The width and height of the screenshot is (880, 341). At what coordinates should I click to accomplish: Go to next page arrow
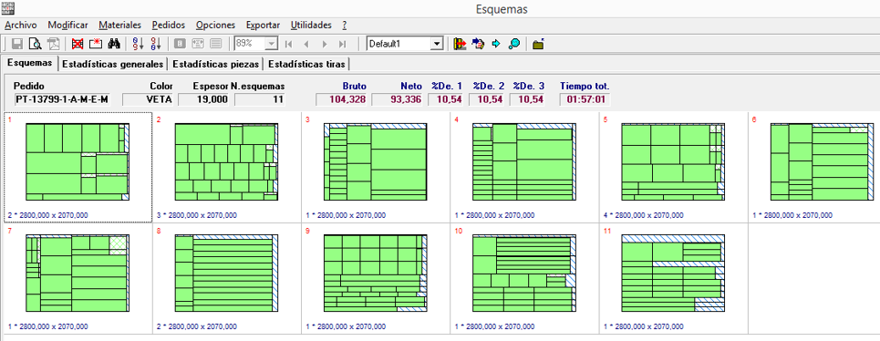(x=325, y=44)
